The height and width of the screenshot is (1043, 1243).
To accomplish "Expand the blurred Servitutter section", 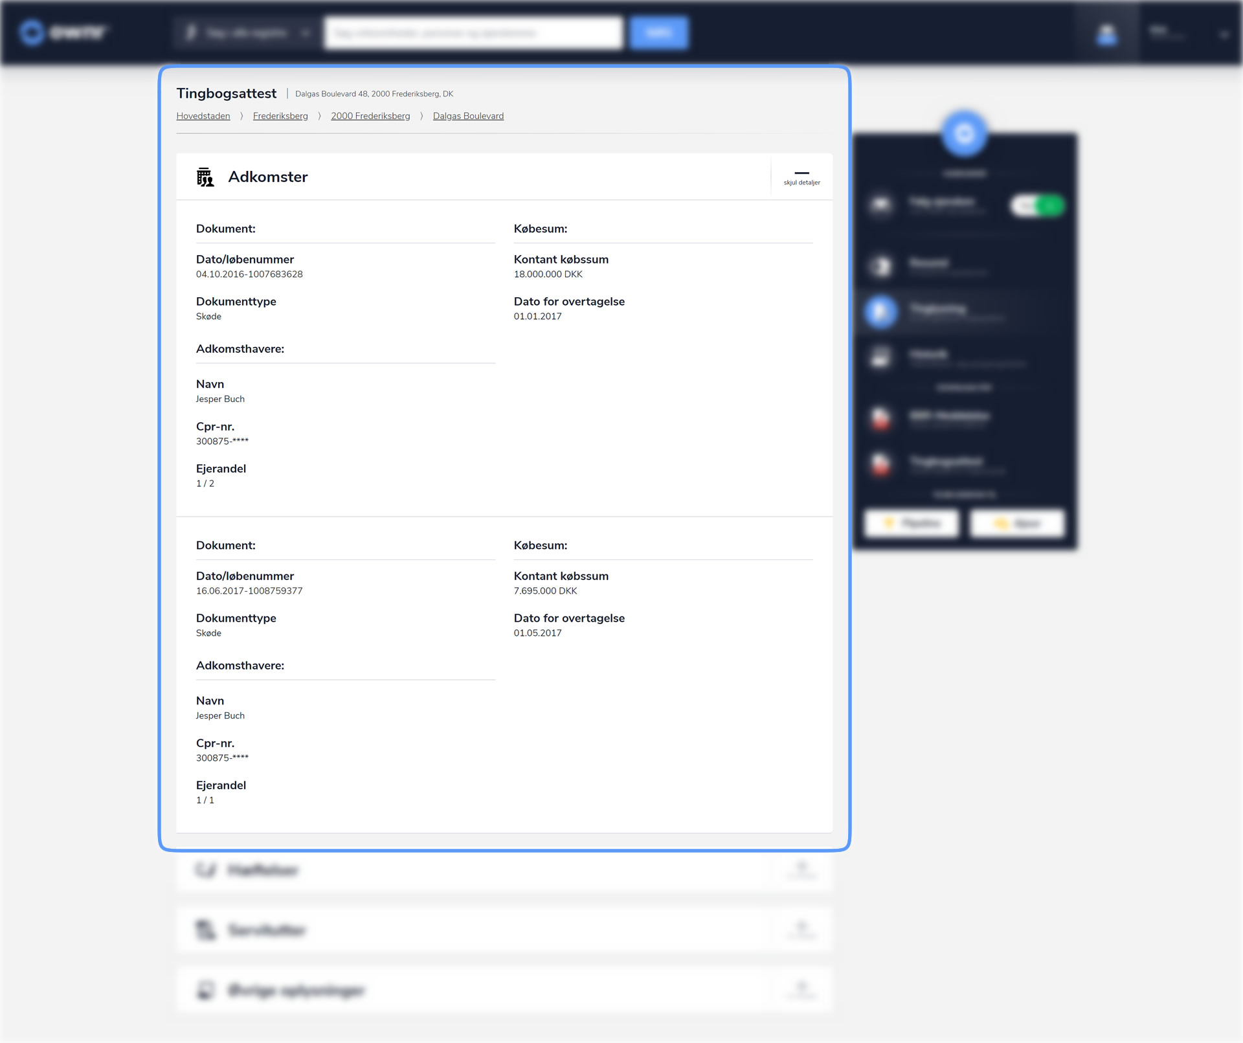I will coord(801,930).
